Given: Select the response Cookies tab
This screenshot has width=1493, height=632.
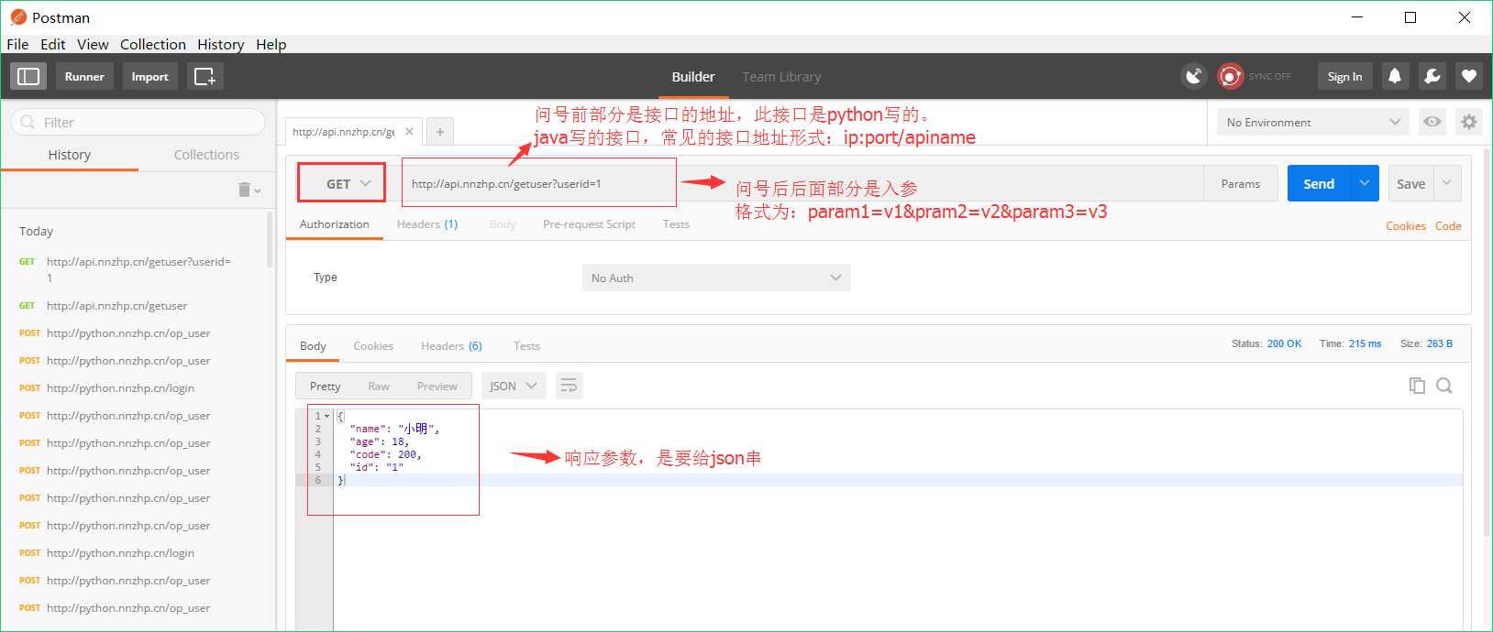Looking at the screenshot, I should coord(373,346).
